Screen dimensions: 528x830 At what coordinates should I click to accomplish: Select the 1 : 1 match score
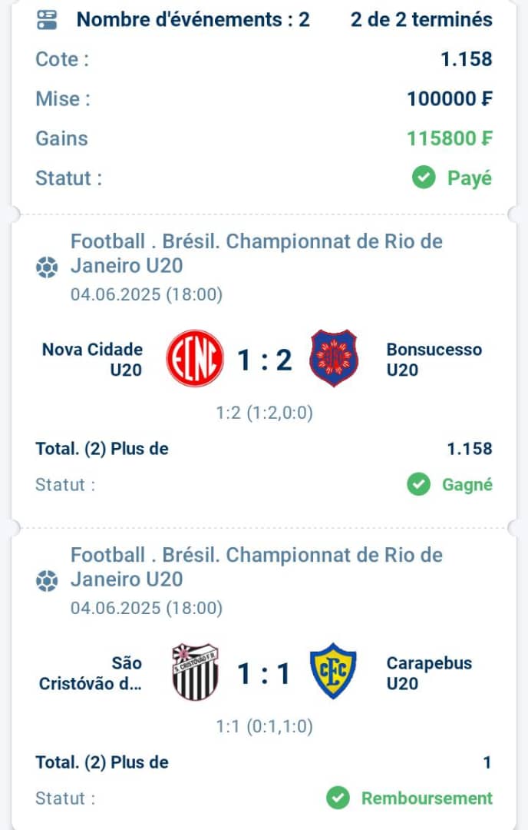264,674
